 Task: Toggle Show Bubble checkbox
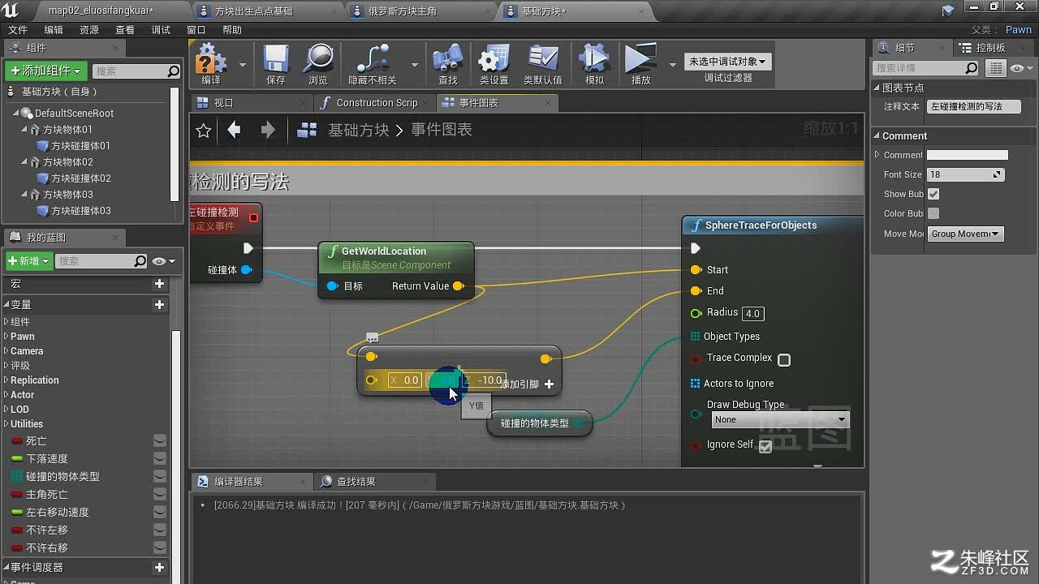pyautogui.click(x=933, y=194)
